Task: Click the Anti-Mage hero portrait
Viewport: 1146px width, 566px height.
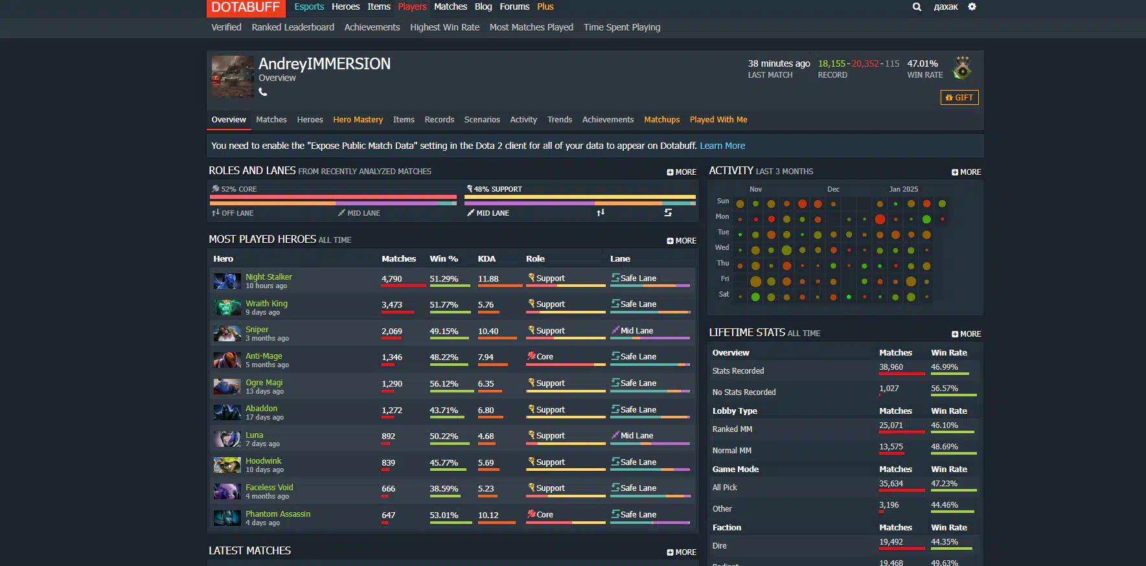Action: [227, 360]
